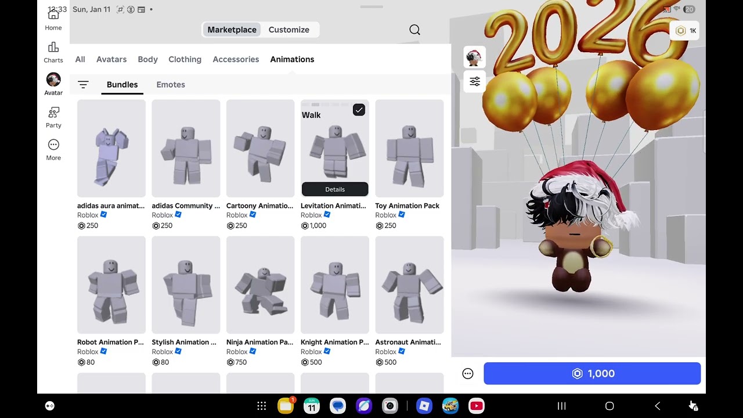Tap the Android back navigation arrow

pos(657,406)
